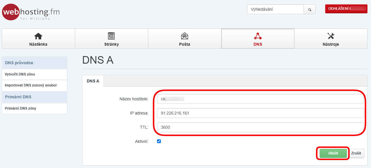Click the webhosting.fm logo
The height and width of the screenshot is (168, 371).
[x=31, y=12]
